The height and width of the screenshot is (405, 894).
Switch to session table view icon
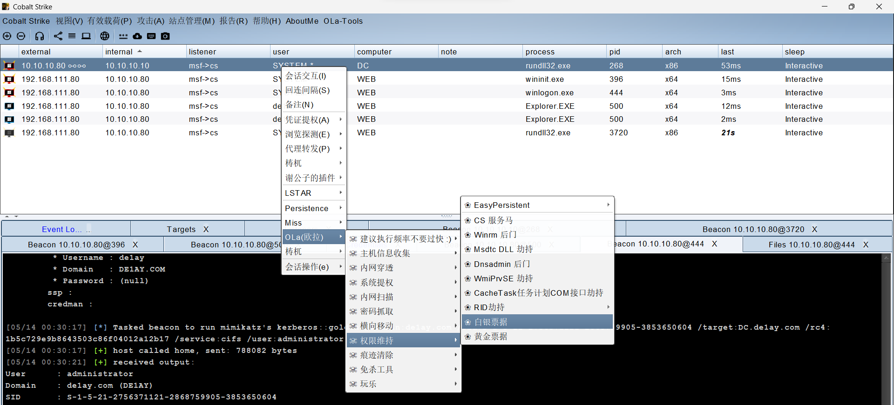click(72, 36)
